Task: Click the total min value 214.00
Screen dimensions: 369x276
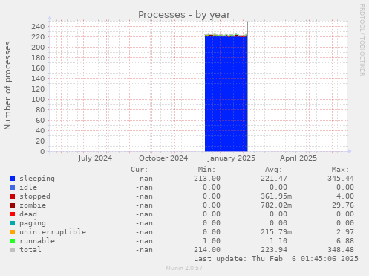Action: point(207,250)
